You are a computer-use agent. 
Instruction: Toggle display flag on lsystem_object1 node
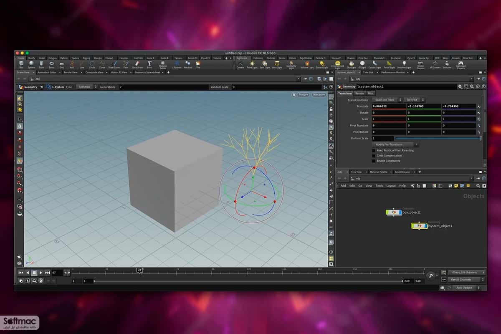(425, 226)
